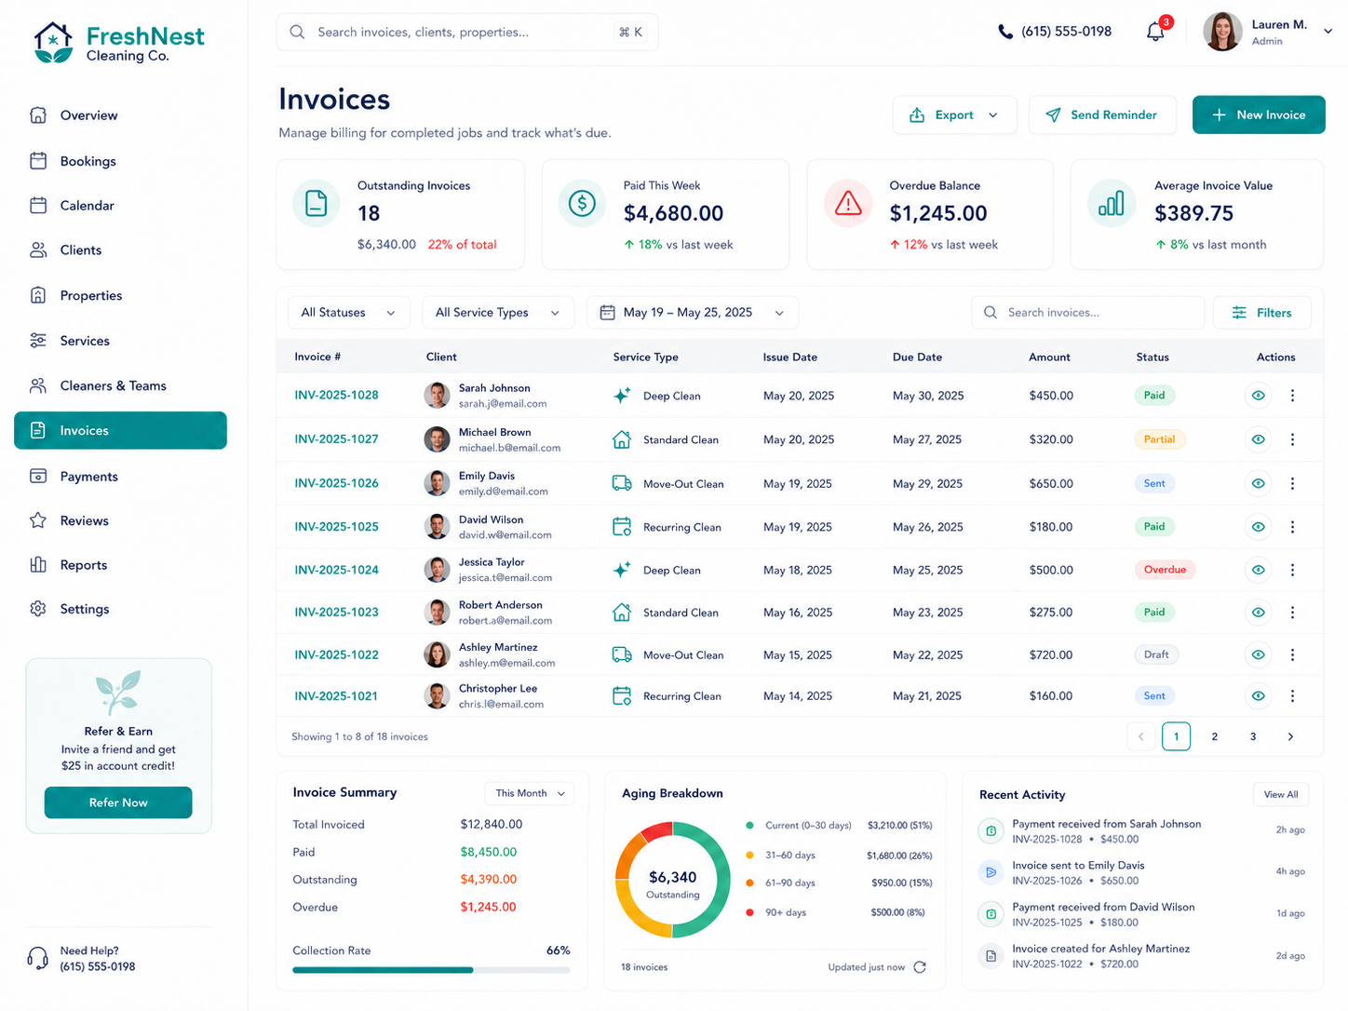Click Ashley Martinez's avatar in the table
This screenshot has height=1011, width=1348.
click(x=437, y=654)
